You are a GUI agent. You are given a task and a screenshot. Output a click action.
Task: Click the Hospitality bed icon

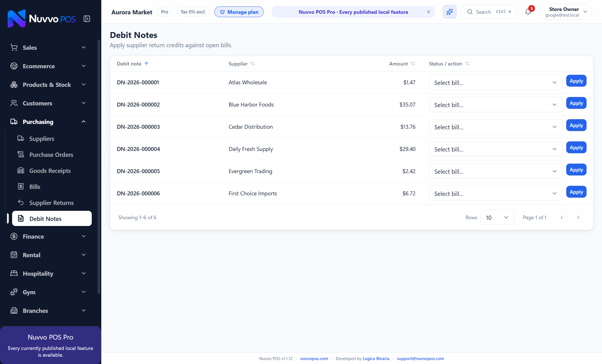point(14,273)
